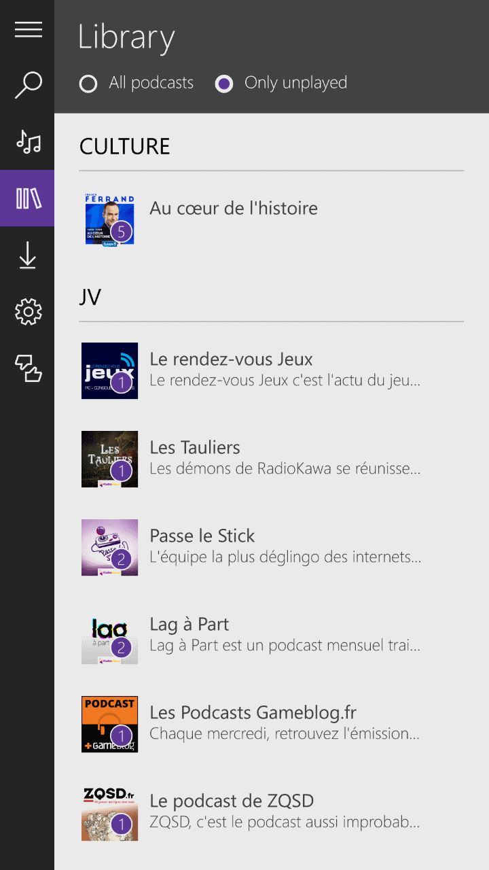Click the thumbs up feedback icon
The width and height of the screenshot is (489, 870).
pyautogui.click(x=28, y=368)
